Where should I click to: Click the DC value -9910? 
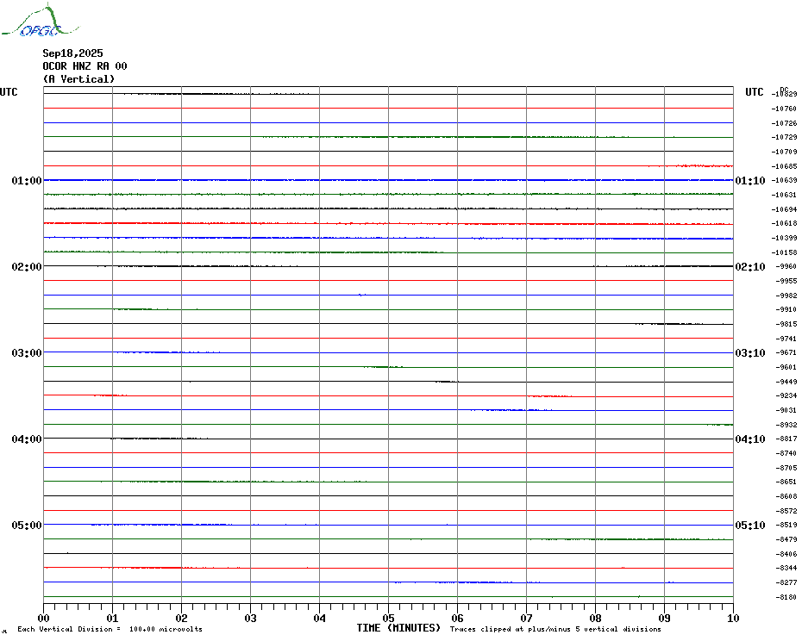[786, 310]
